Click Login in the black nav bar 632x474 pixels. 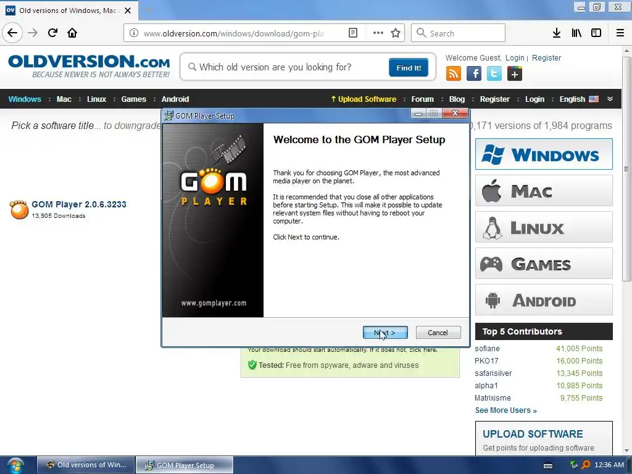tap(535, 99)
